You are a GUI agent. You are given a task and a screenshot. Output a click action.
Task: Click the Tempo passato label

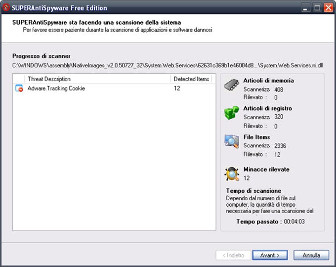coord(259,222)
